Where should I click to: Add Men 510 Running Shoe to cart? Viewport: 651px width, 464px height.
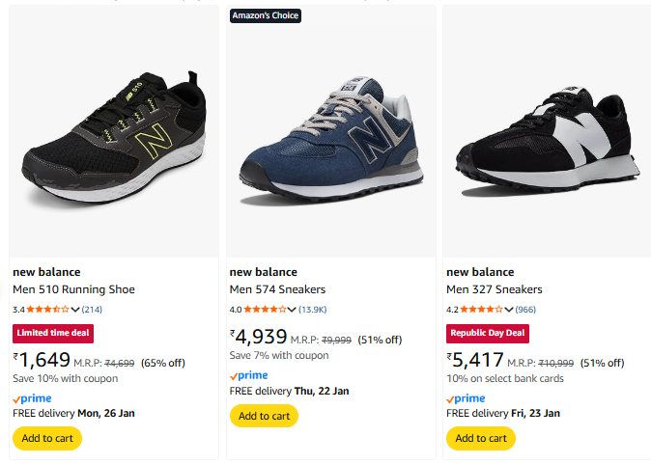click(47, 438)
